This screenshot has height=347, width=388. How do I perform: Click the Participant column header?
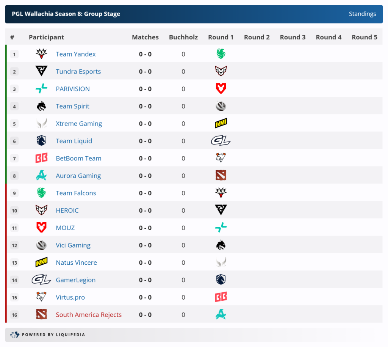(46, 37)
